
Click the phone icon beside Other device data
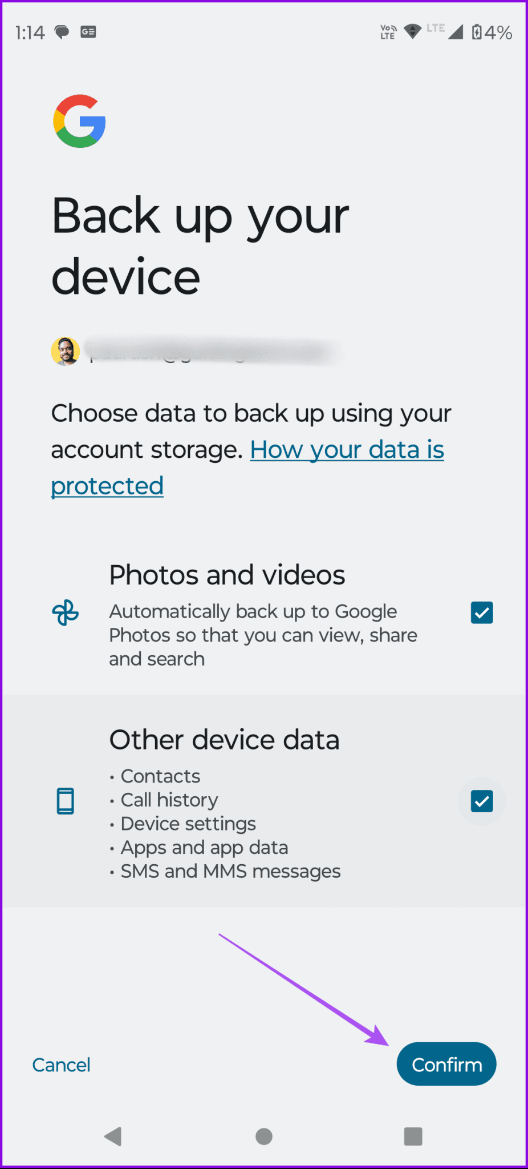[x=66, y=801]
